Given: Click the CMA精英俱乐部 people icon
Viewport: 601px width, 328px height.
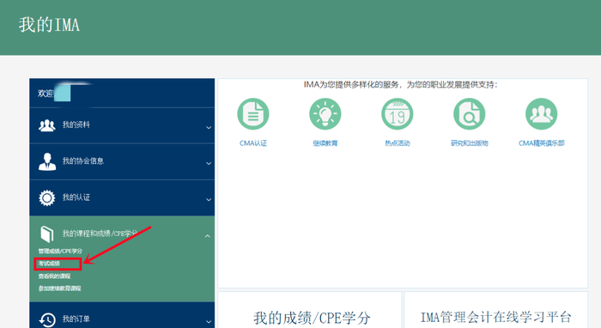Looking at the screenshot, I should tap(541, 114).
